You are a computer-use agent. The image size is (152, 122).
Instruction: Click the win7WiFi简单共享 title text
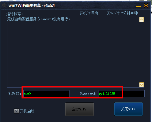point(25,5)
